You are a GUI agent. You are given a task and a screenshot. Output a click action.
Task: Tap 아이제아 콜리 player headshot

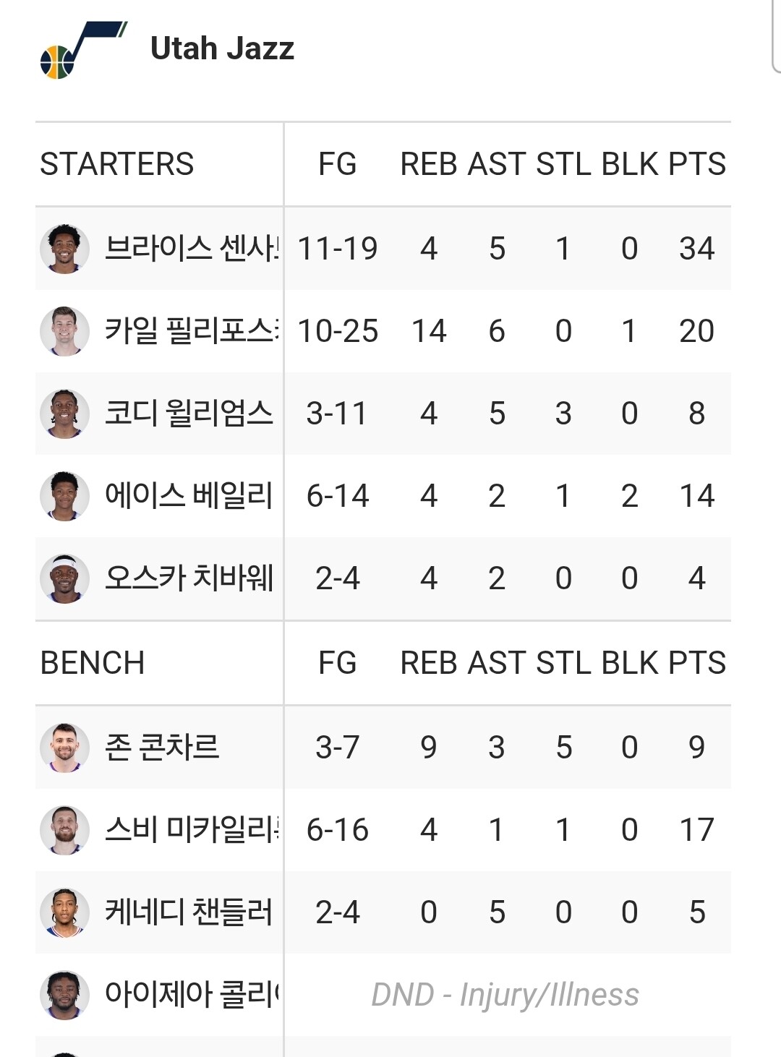(x=64, y=995)
